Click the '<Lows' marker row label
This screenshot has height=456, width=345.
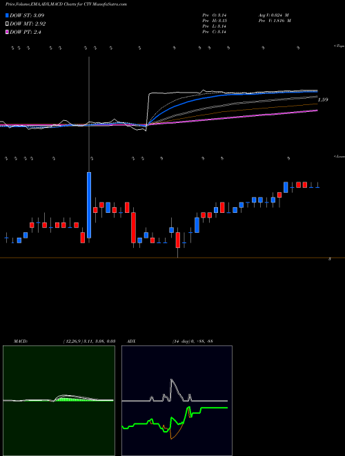click(x=339, y=156)
